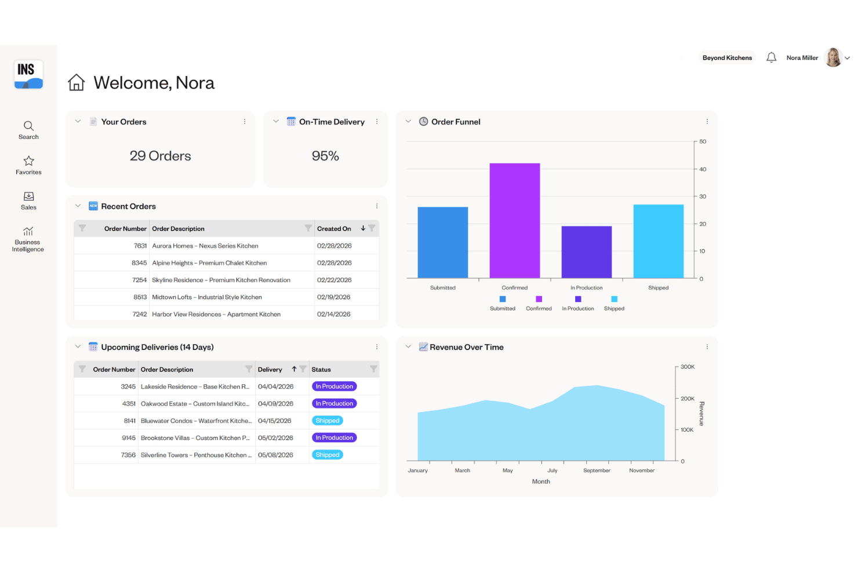This screenshot has width=858, height=572.
Task: Click the home icon beside Welcome
Action: coord(76,82)
